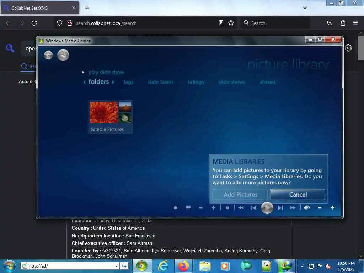The image size is (364, 273).
Task: Open Action Center flag tray icon
Action: [x=320, y=266]
